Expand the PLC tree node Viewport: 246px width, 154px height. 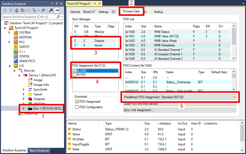[x=9, y=42]
